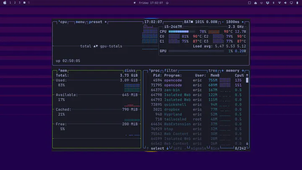Click the empty square tray icon
The height and width of the screenshot is (170, 302).
(250, 3)
